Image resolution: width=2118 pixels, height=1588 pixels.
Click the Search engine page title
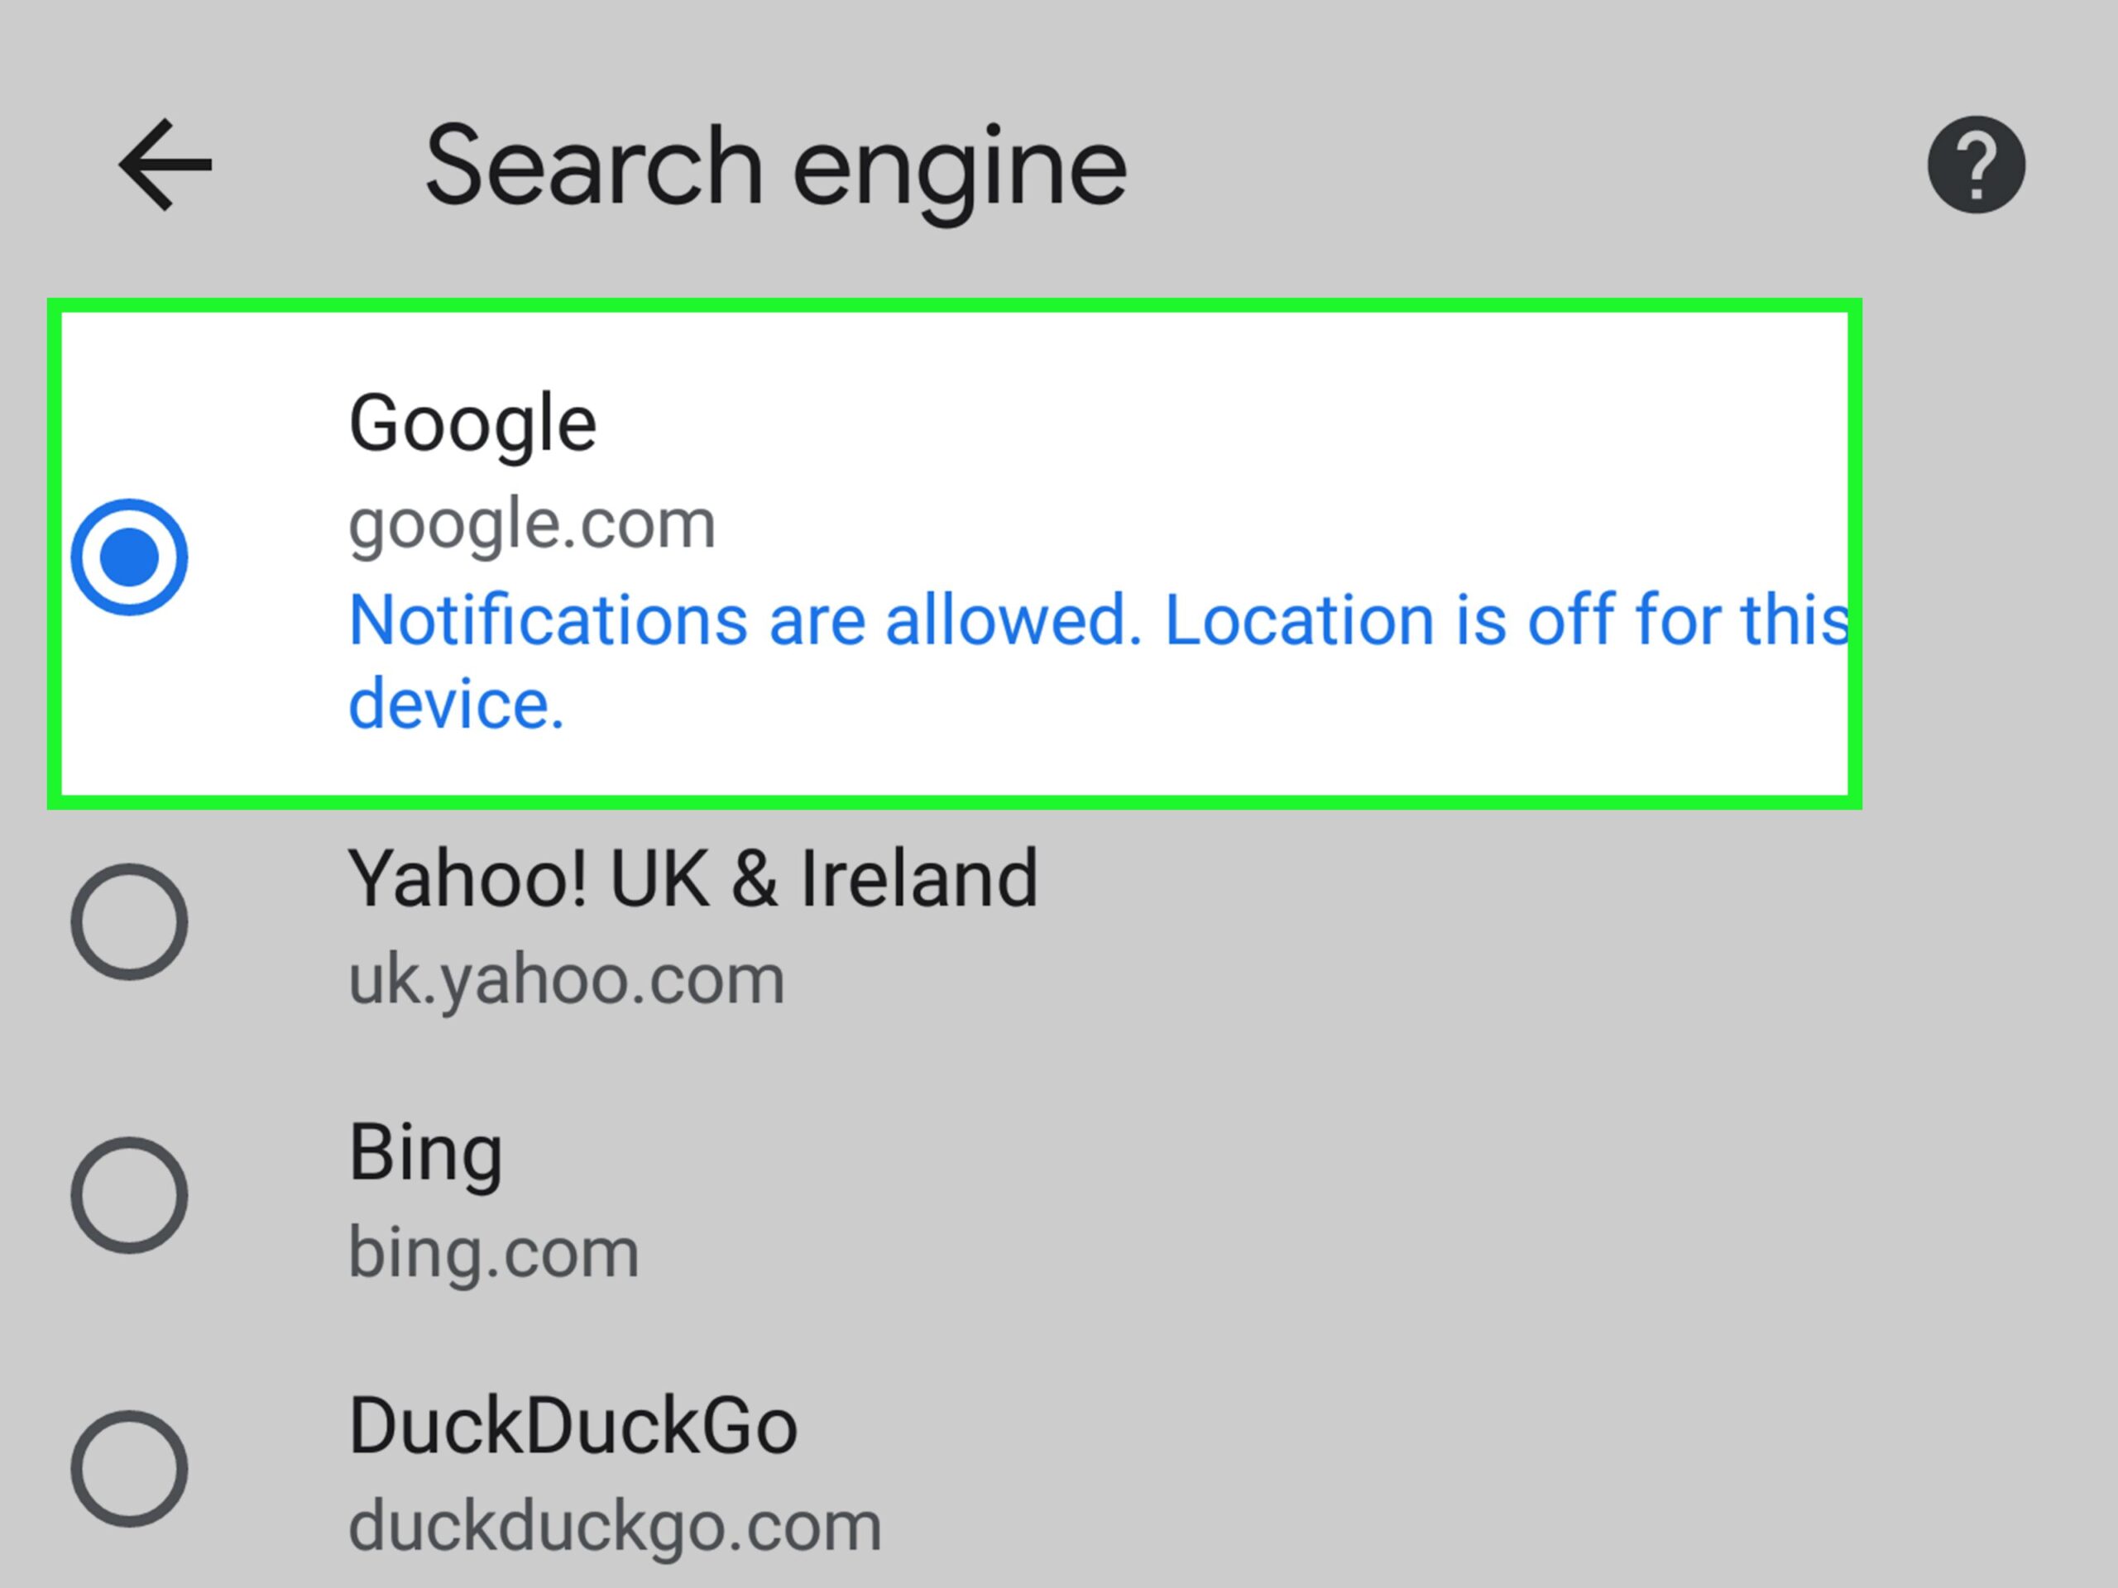click(x=778, y=163)
